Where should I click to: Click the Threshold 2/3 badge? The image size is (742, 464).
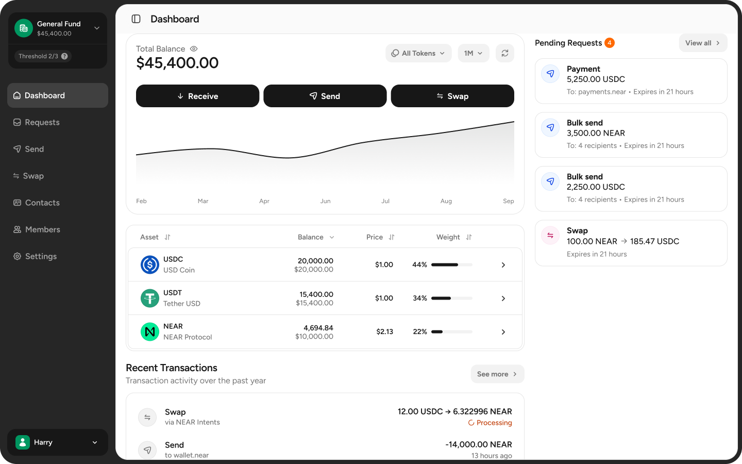(43, 56)
